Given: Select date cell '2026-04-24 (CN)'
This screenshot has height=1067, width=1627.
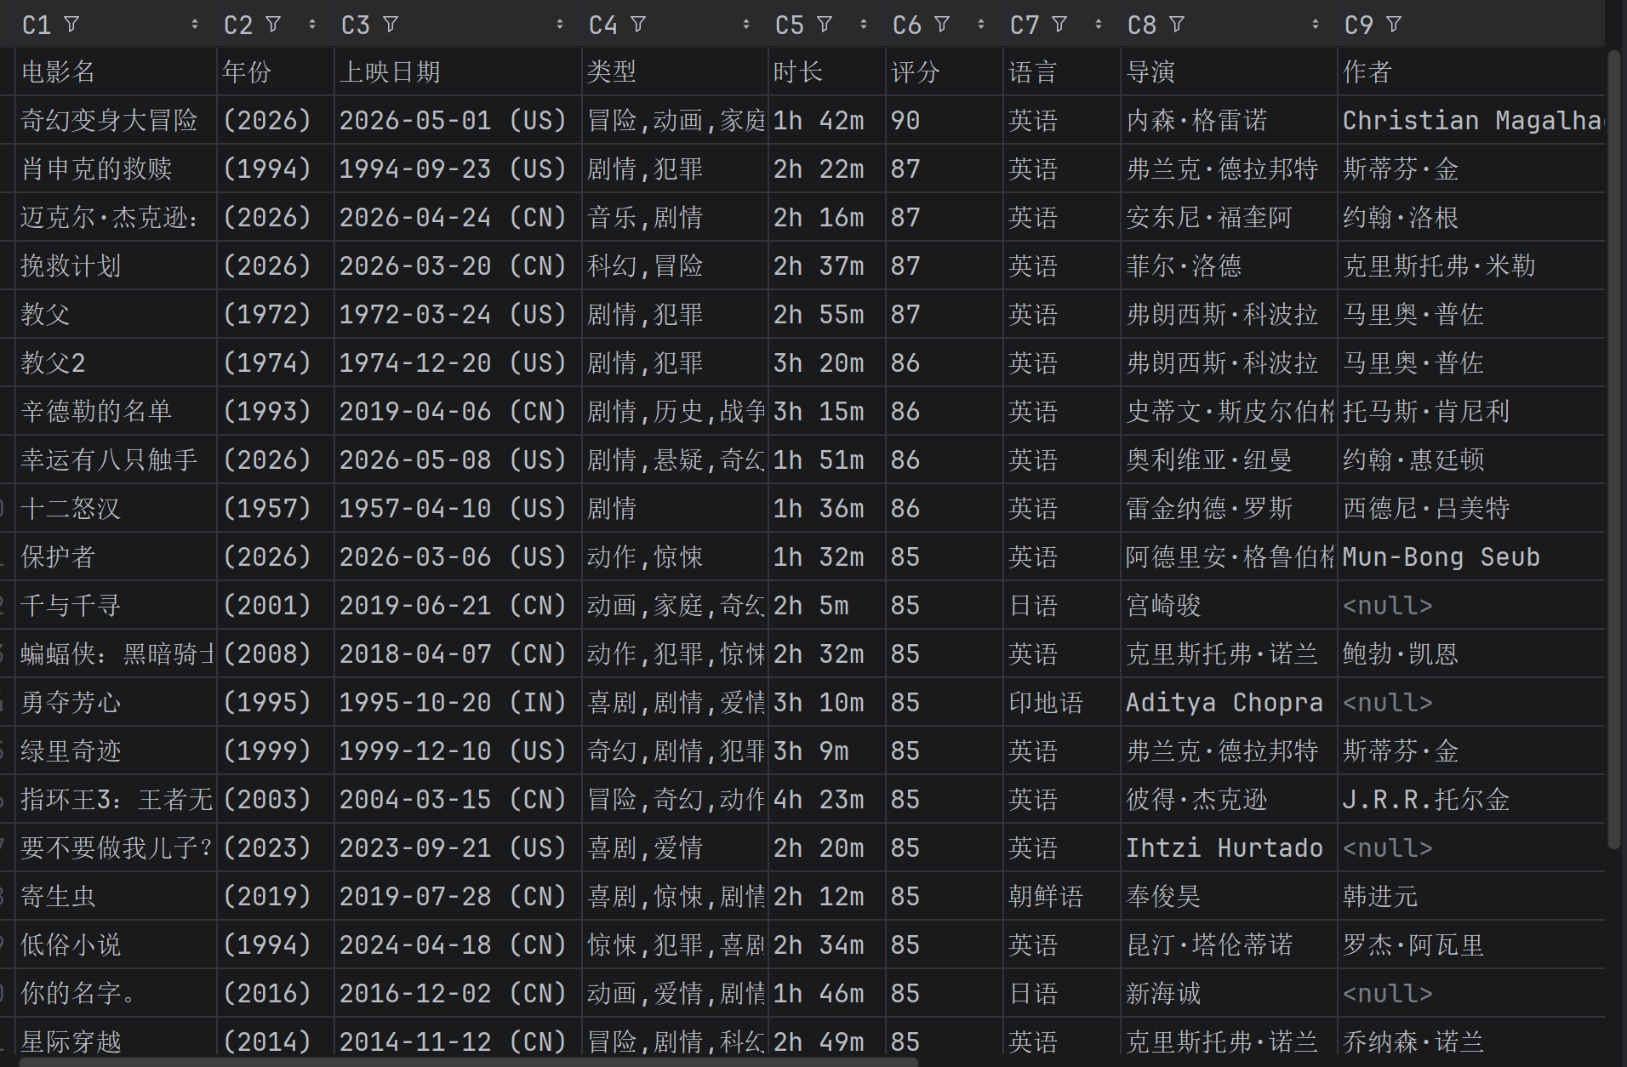Looking at the screenshot, I should click(x=458, y=217).
